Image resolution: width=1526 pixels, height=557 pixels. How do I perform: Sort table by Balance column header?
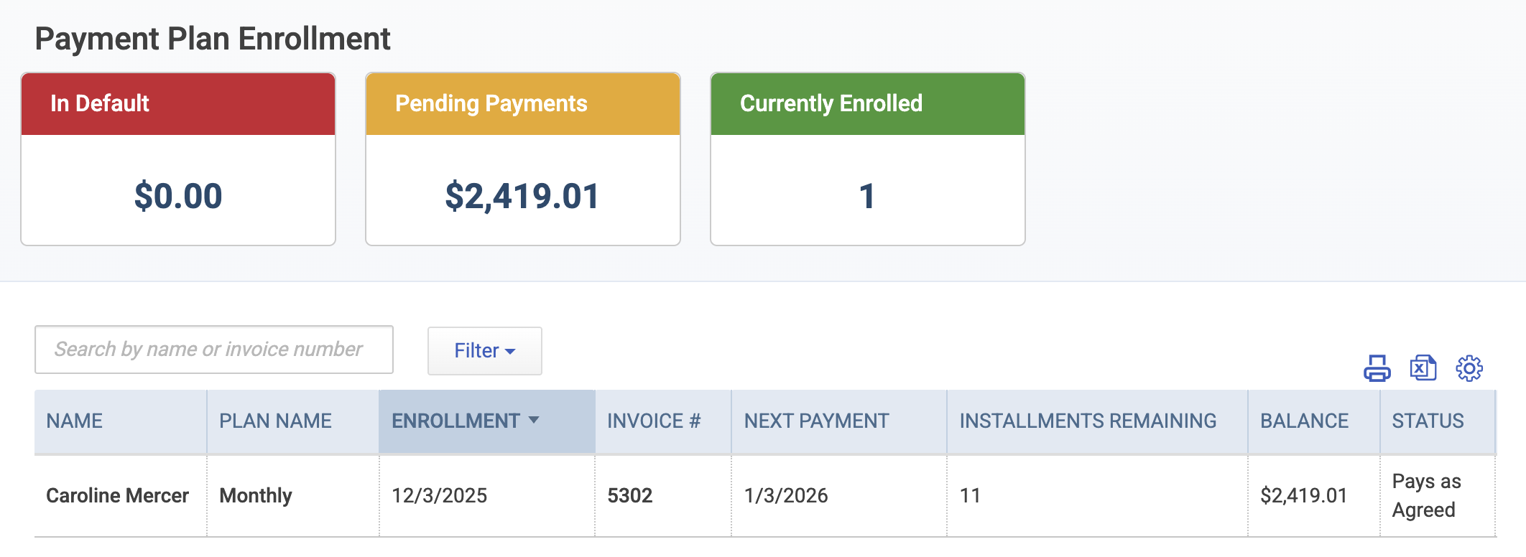coord(1305,421)
